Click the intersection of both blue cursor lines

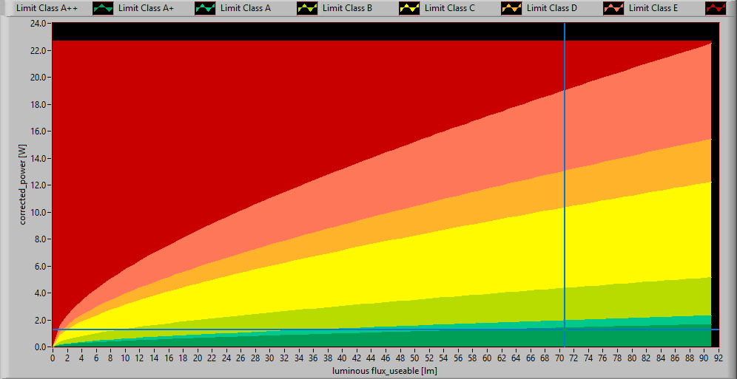[565, 330]
